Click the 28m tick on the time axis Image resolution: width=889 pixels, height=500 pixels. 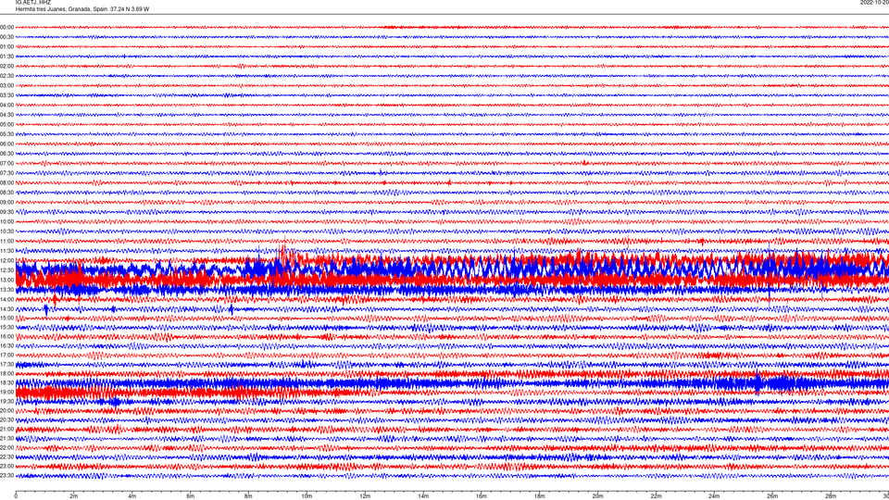click(831, 496)
